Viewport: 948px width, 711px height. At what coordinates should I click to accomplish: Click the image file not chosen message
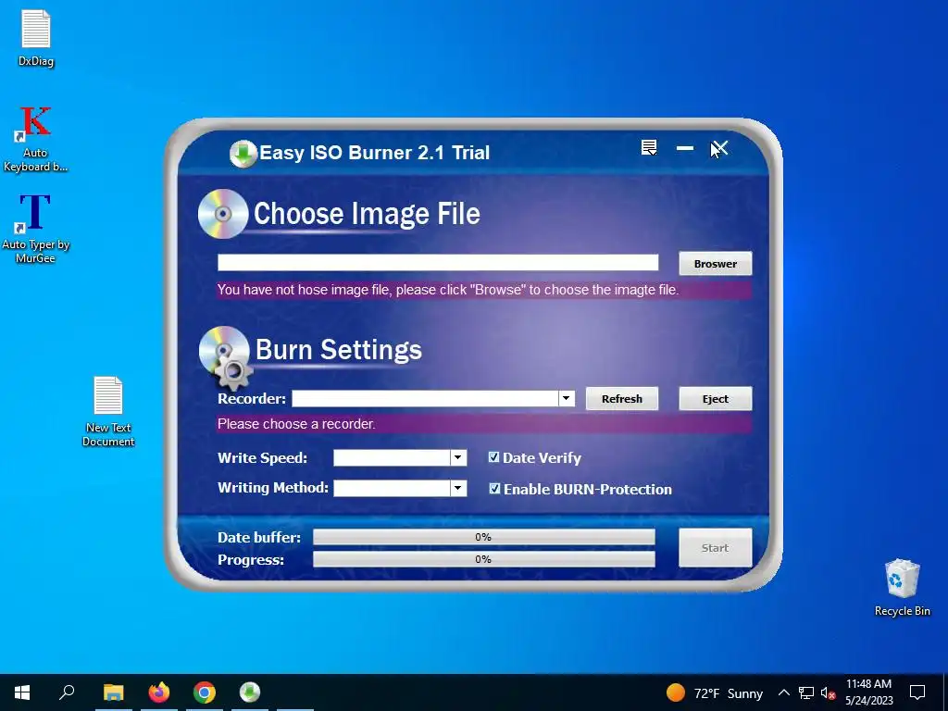[448, 290]
